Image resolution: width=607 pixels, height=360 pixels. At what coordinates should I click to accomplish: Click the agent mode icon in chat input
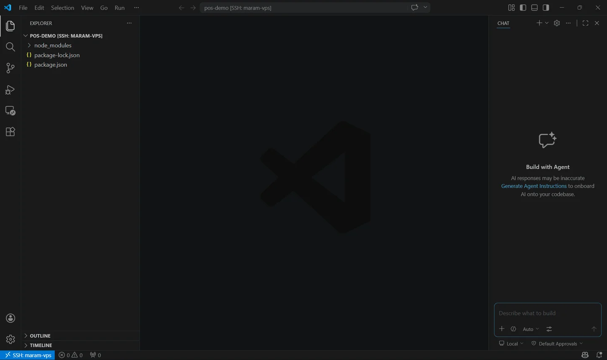click(513, 329)
